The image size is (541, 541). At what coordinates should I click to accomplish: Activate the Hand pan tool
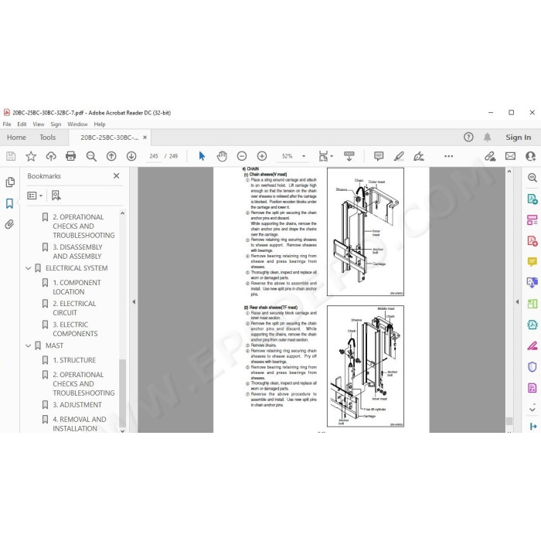(x=222, y=156)
